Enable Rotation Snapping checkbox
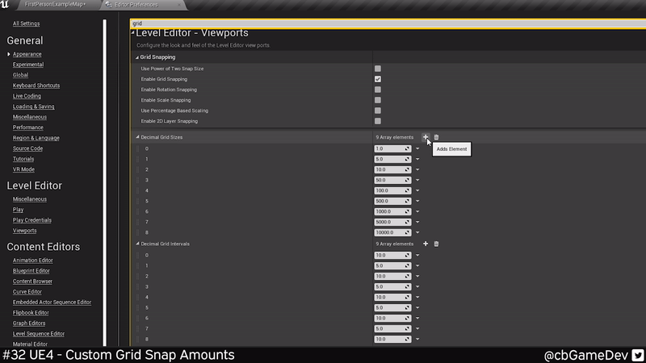Viewport: 646px width, 363px height. pyautogui.click(x=378, y=90)
